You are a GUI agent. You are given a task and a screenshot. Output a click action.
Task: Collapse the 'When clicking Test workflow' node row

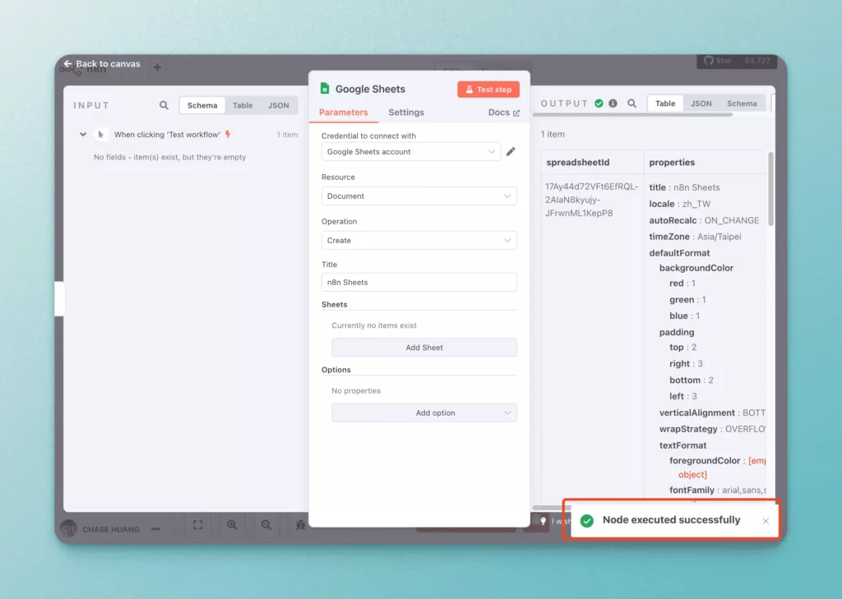click(83, 134)
